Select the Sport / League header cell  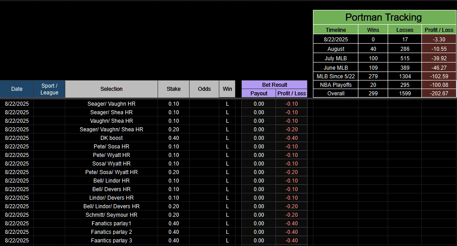(49, 89)
